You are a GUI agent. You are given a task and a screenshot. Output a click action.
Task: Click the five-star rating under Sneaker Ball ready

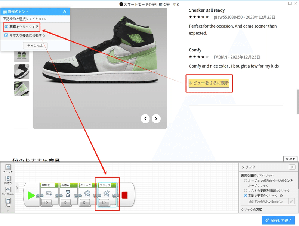tap(199, 17)
